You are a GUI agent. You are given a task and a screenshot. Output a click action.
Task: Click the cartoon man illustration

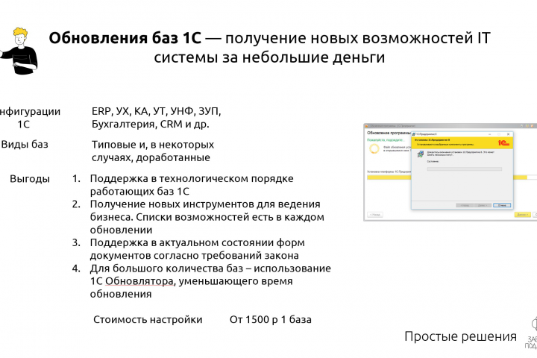pos(20,51)
